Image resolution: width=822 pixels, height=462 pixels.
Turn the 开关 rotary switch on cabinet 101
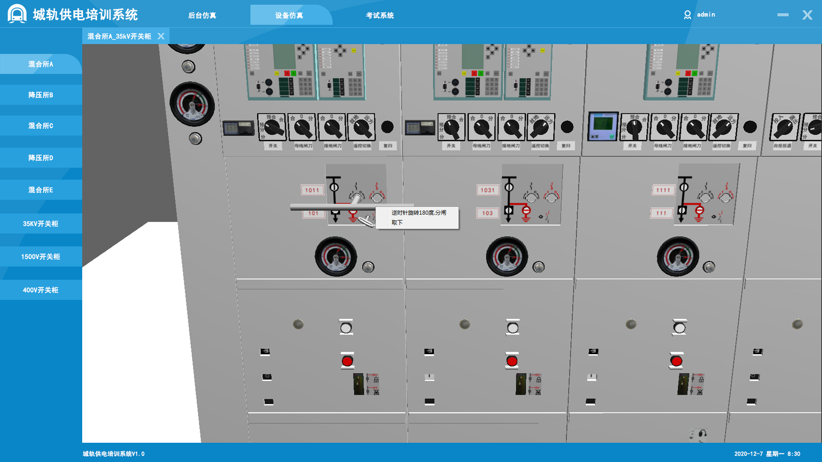[273, 127]
